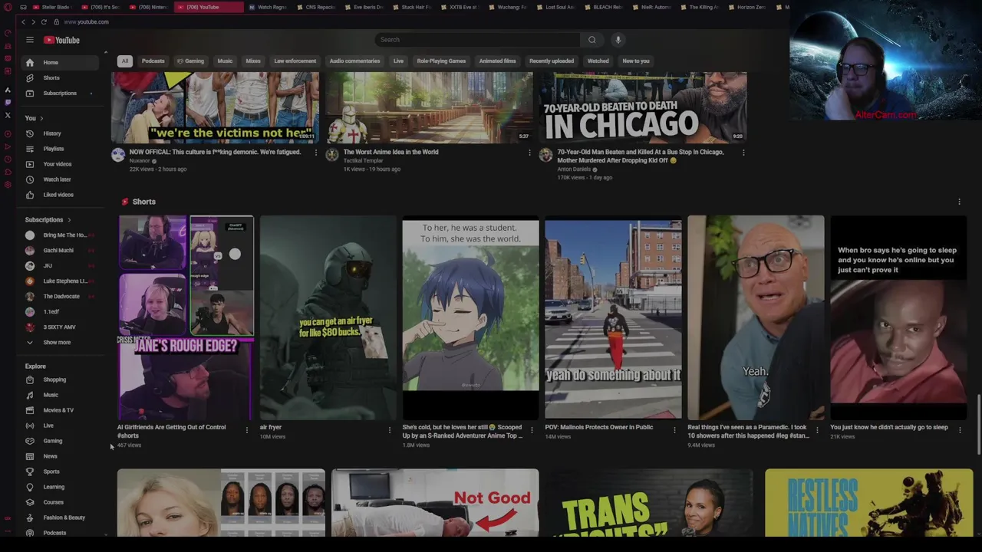This screenshot has width=982, height=552.
Task: Open 'The Worst Anime Idea' video title
Action: 390,152
